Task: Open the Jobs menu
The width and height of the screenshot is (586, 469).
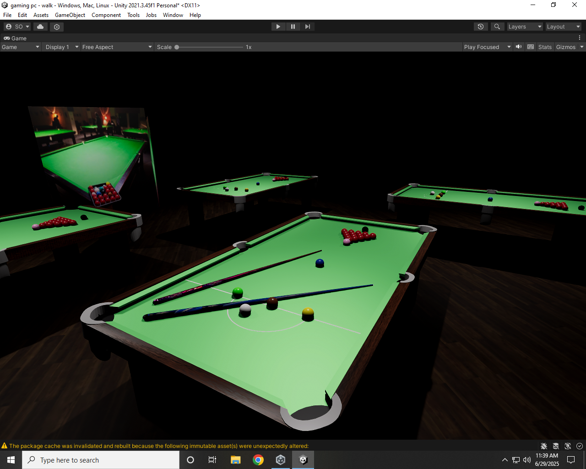Action: (x=151, y=15)
